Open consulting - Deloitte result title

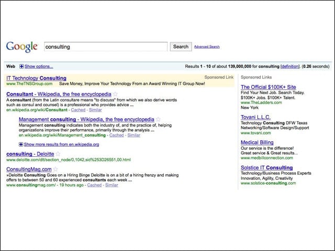[30, 154]
